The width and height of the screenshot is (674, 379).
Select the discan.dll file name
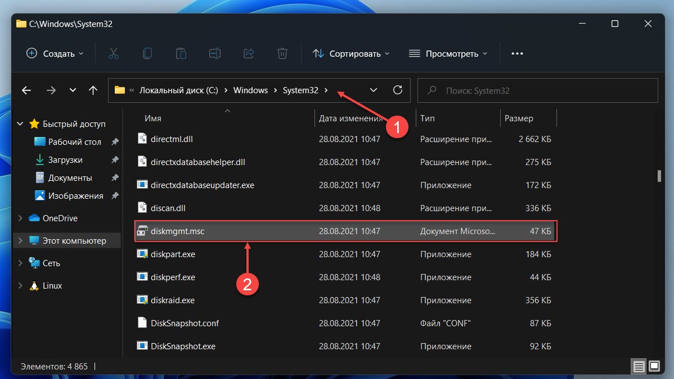168,208
